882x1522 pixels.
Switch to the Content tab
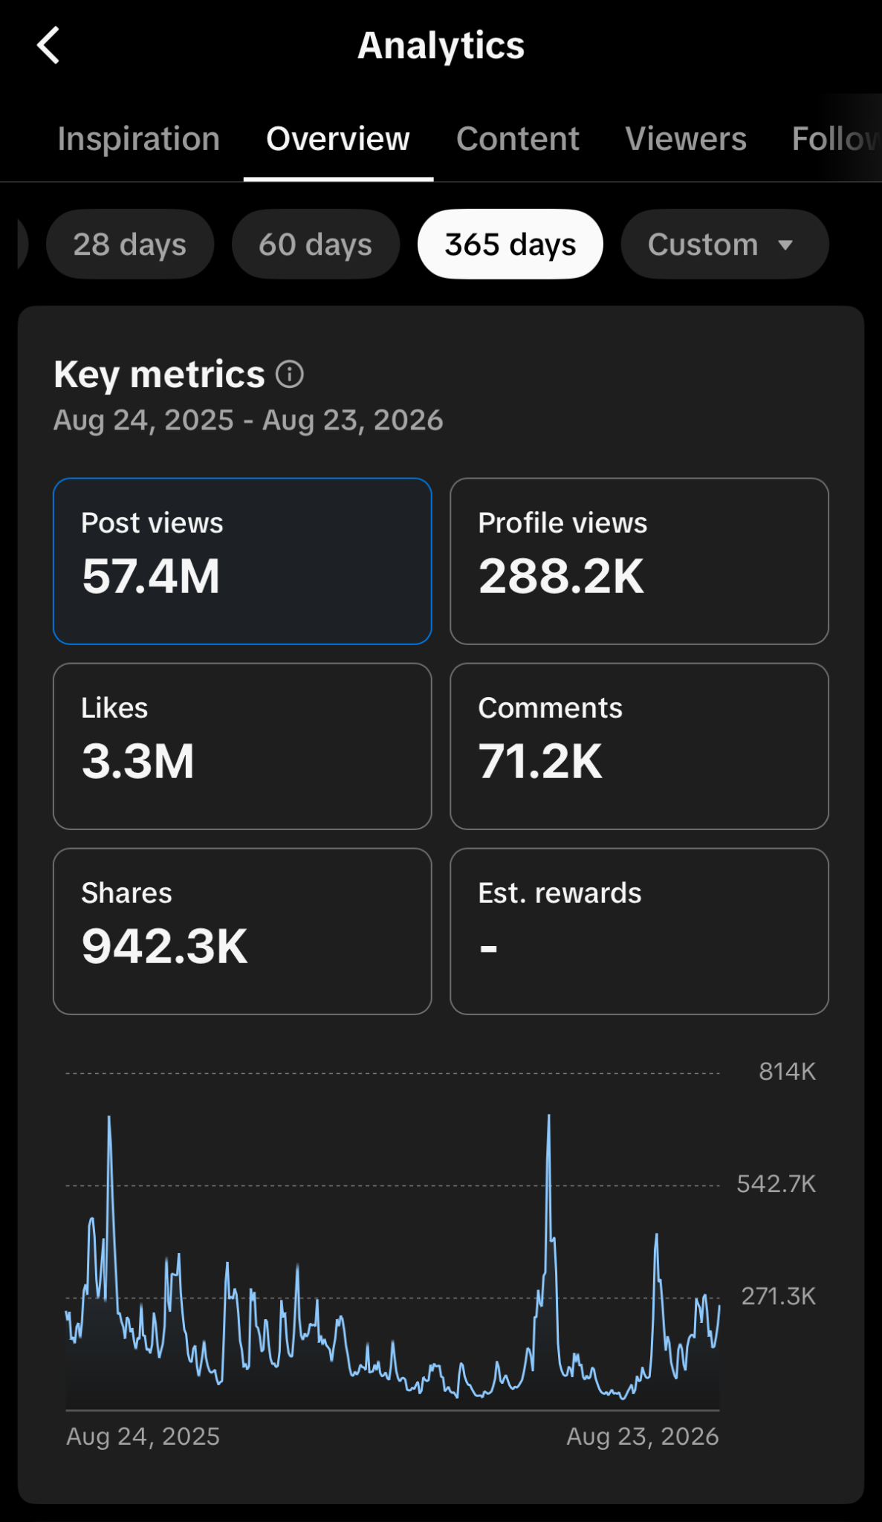click(x=518, y=139)
